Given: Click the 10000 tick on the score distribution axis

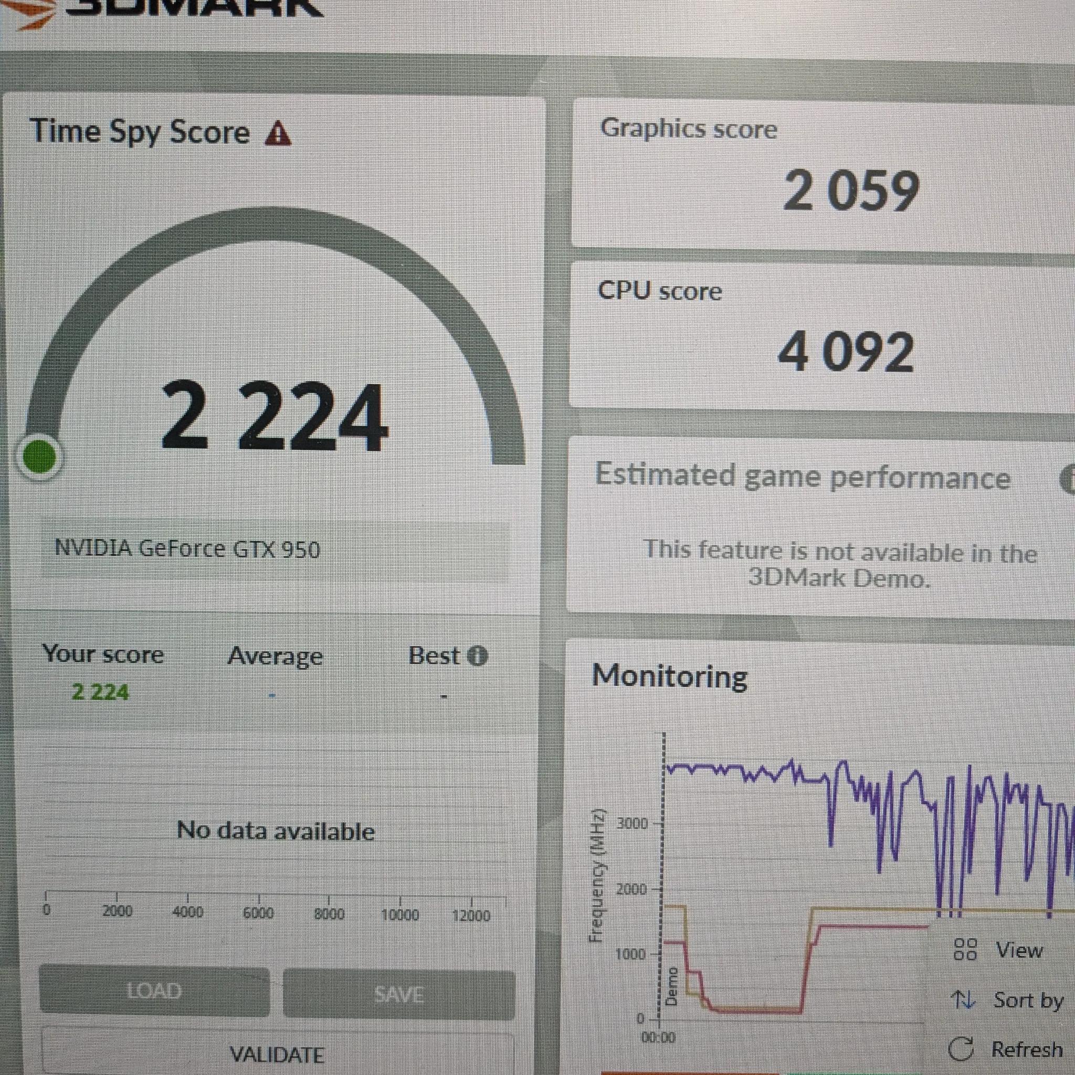Looking at the screenshot, I should 400,915.
